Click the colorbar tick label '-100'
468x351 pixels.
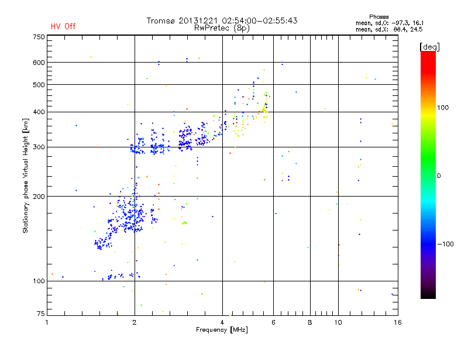[445, 244]
